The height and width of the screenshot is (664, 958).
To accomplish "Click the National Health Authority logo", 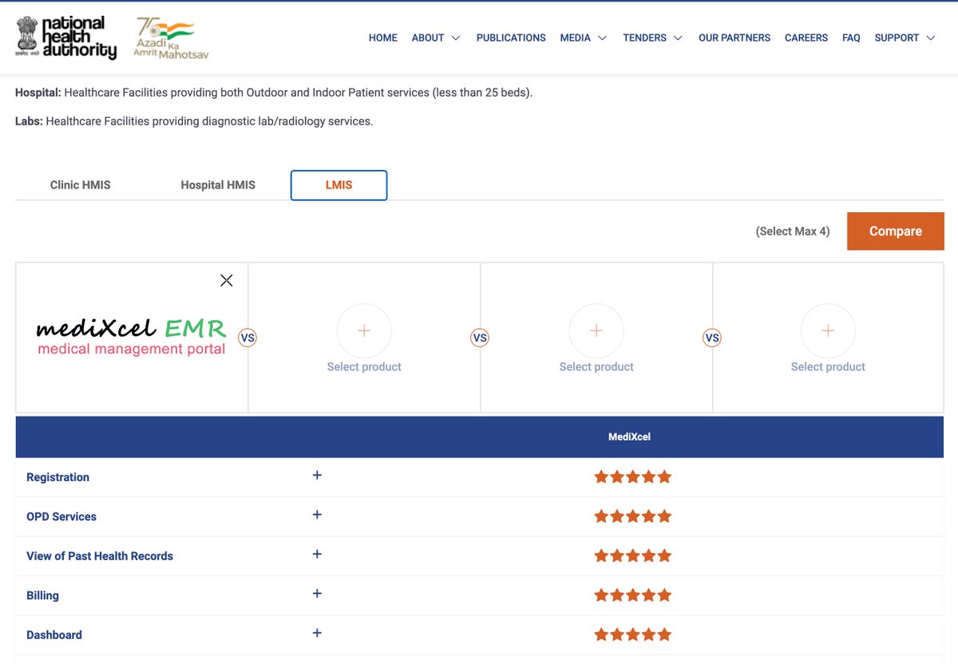I will [x=66, y=38].
